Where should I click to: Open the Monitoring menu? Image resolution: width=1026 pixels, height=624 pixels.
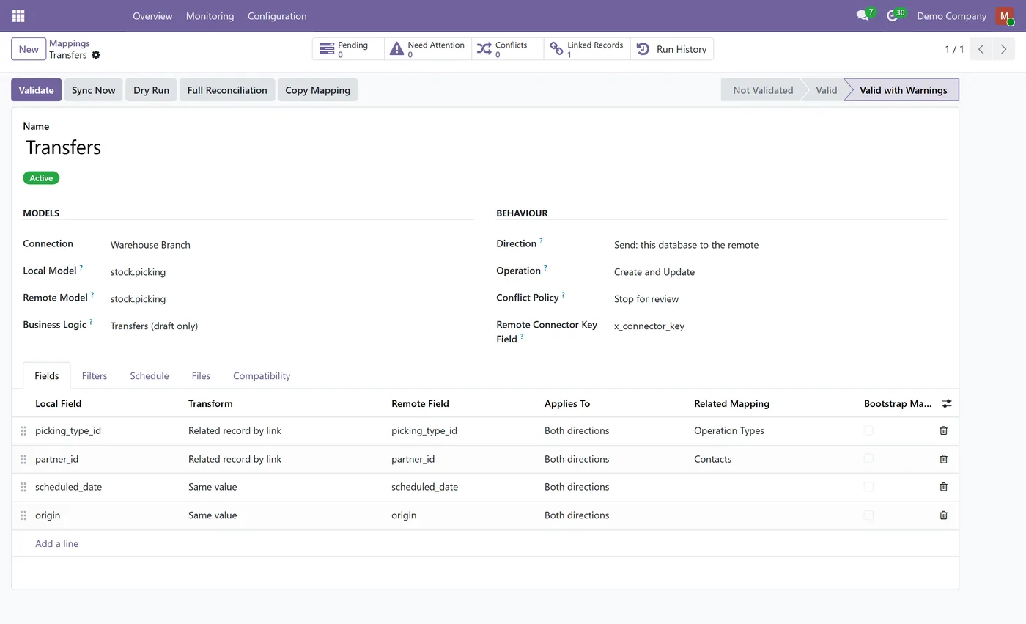[x=210, y=15]
